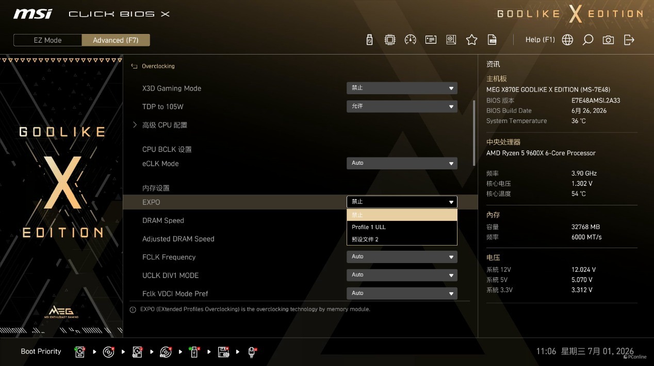Click the Fclk VDCI Mode Pref label

[x=175, y=293]
